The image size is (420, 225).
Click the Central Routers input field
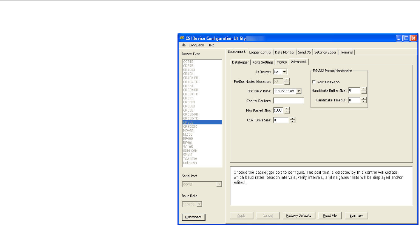[289, 101]
